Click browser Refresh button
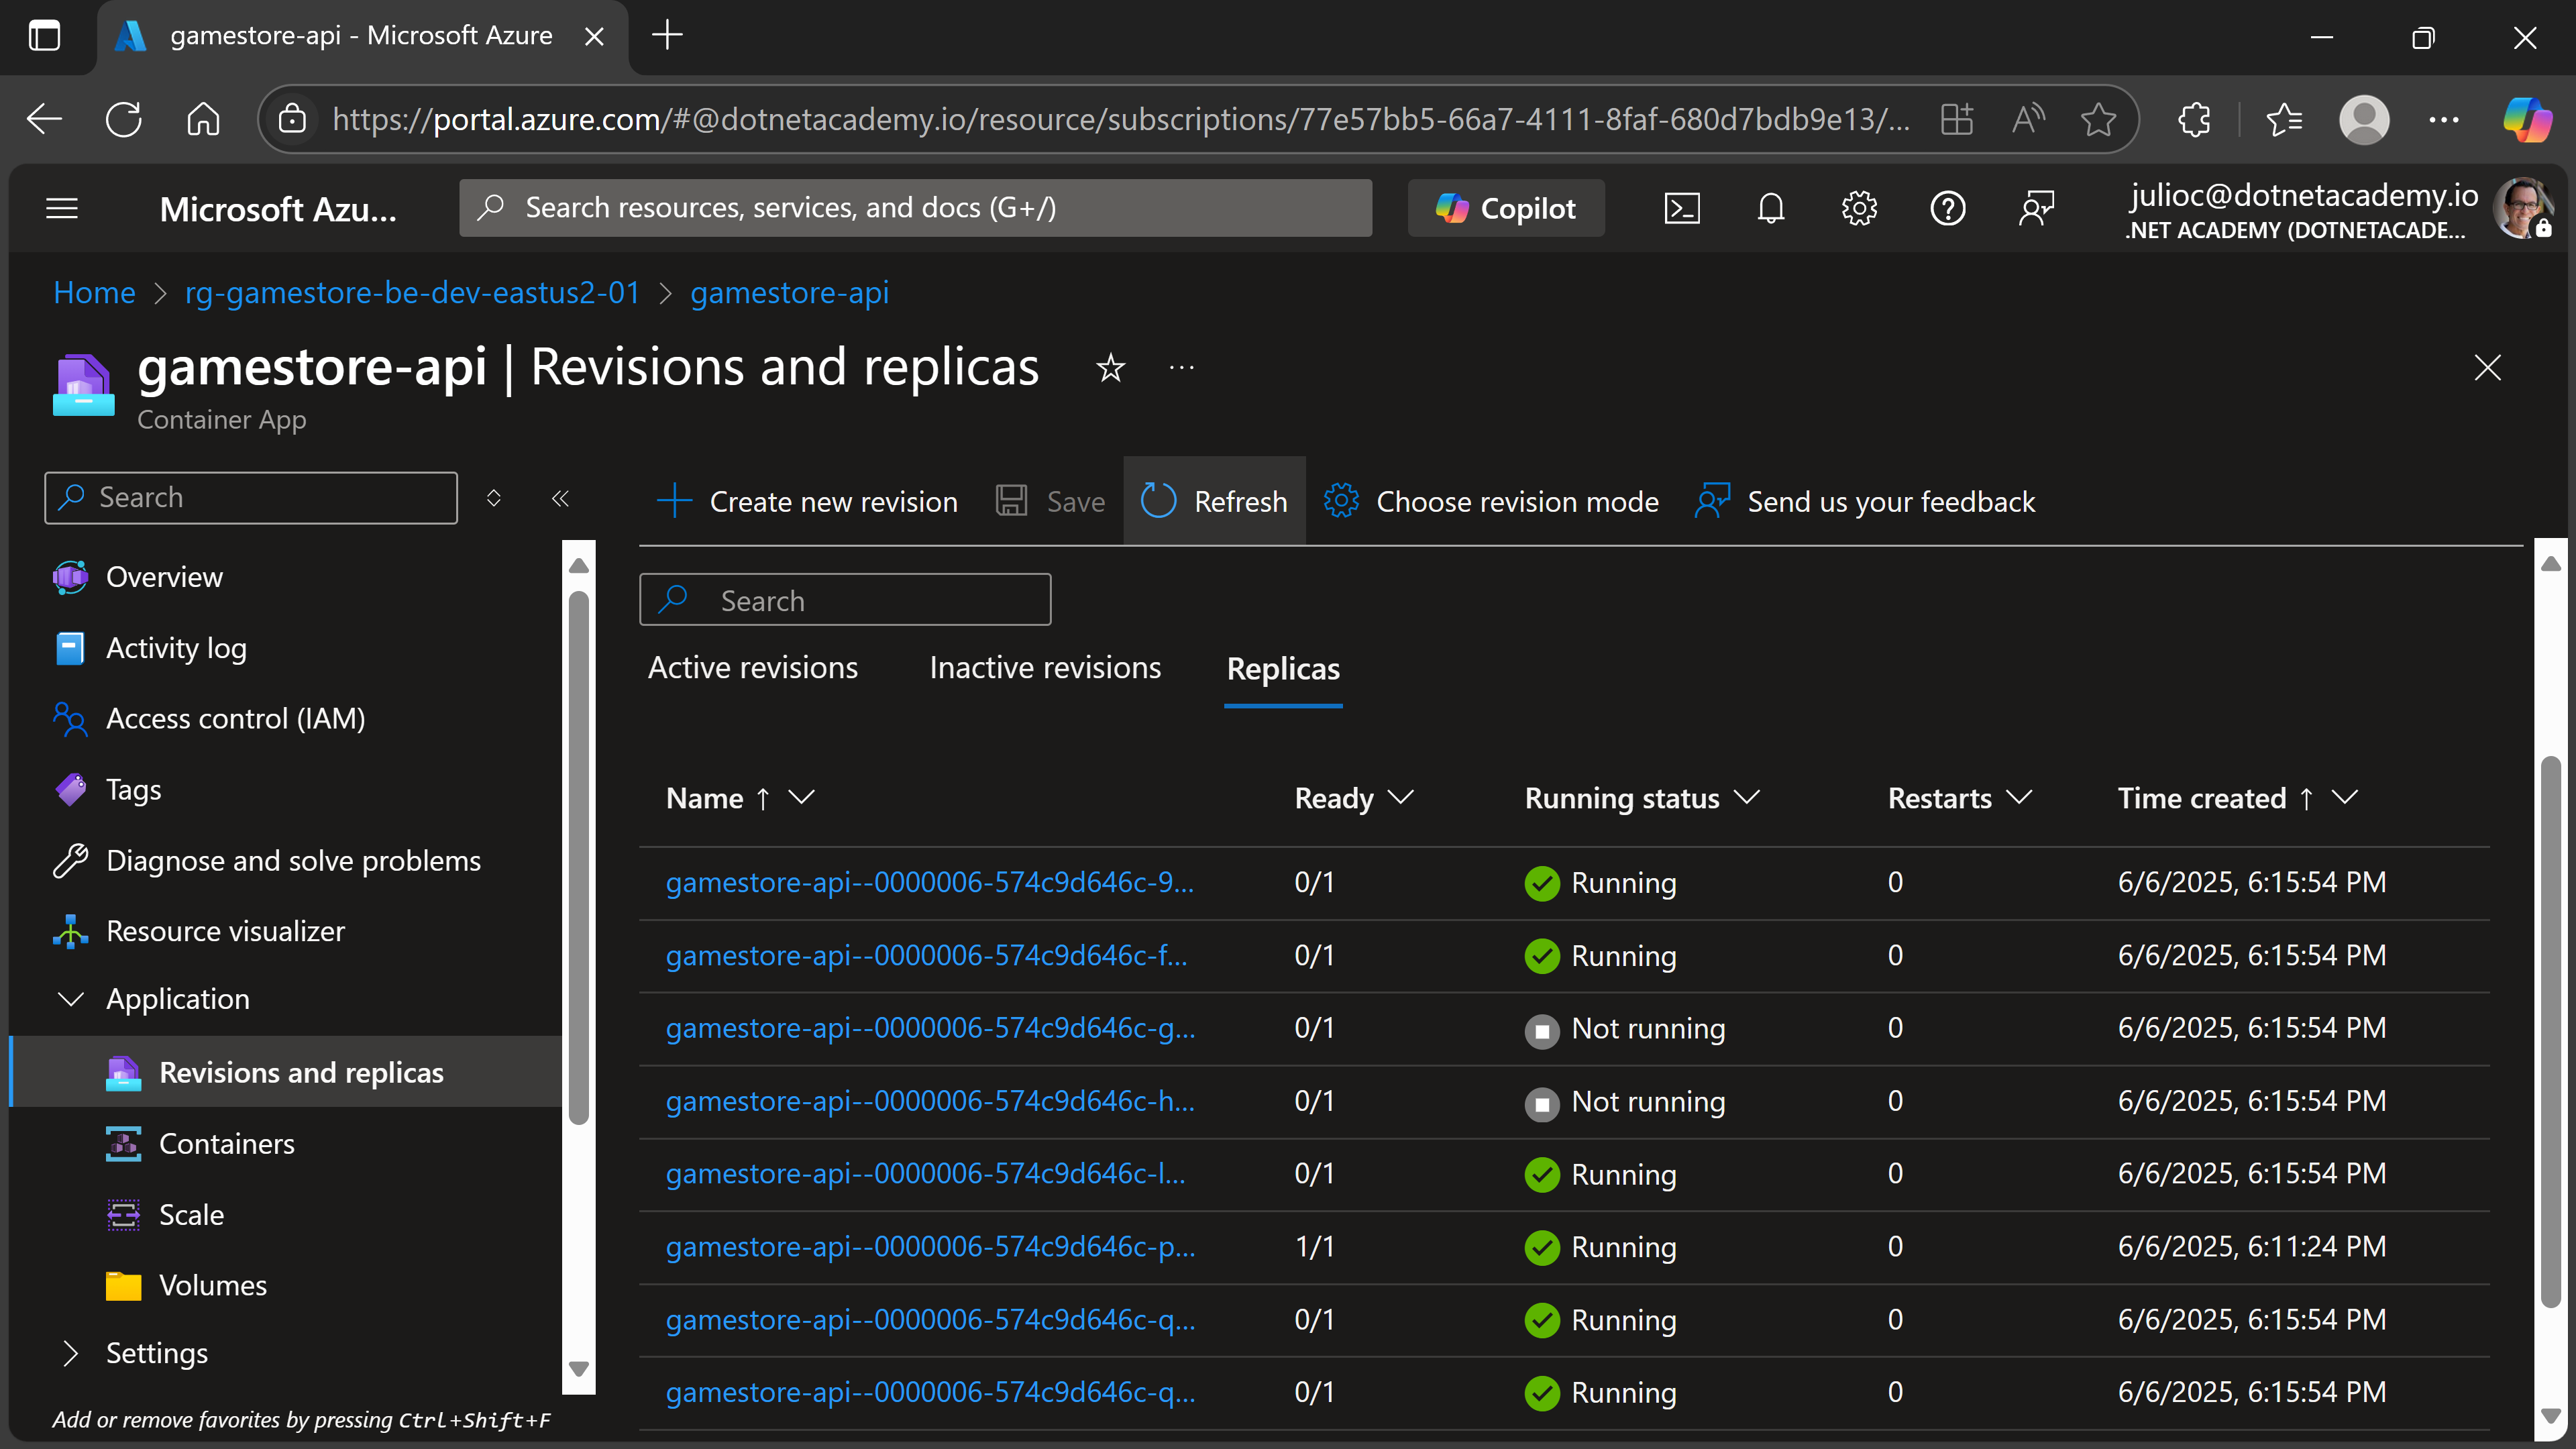This screenshot has height=1449, width=2576. click(123, 119)
